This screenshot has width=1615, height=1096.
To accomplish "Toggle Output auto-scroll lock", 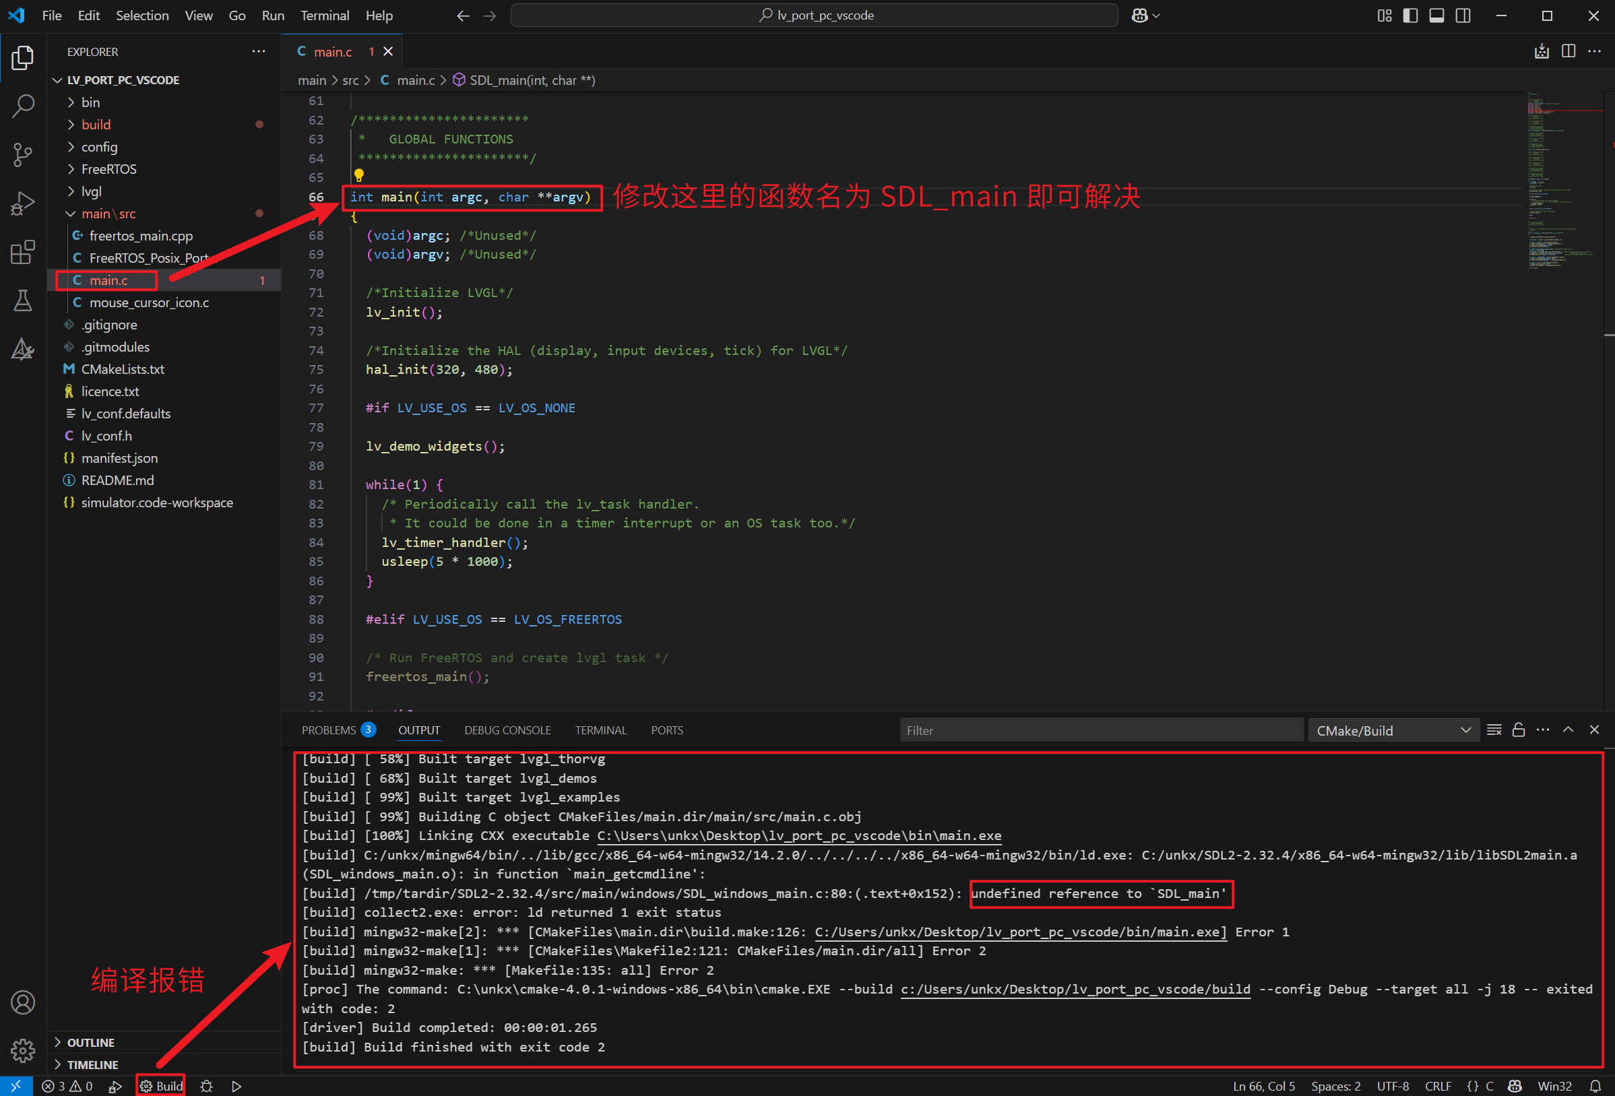I will point(1519,730).
